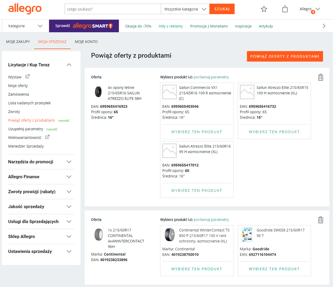Open the Allegro account dropdown
Screen dimensions: 333x287
(x=310, y=9)
